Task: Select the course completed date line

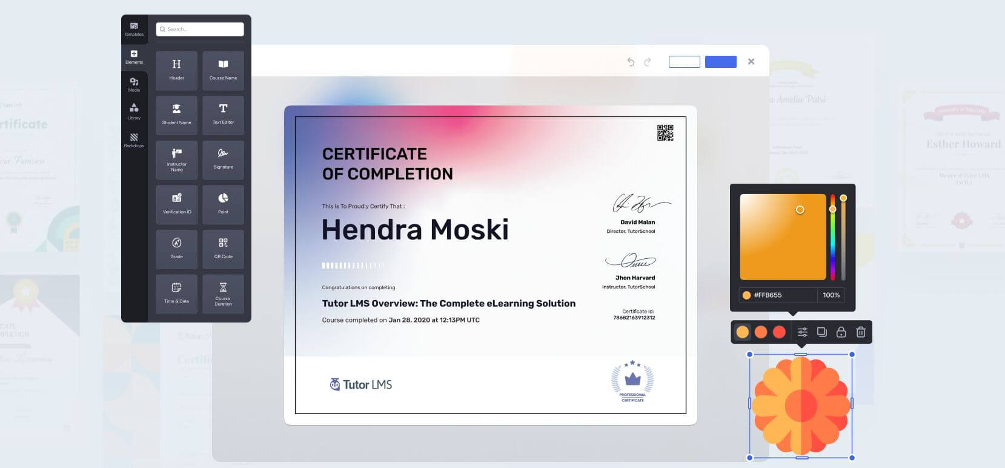Action: point(400,320)
